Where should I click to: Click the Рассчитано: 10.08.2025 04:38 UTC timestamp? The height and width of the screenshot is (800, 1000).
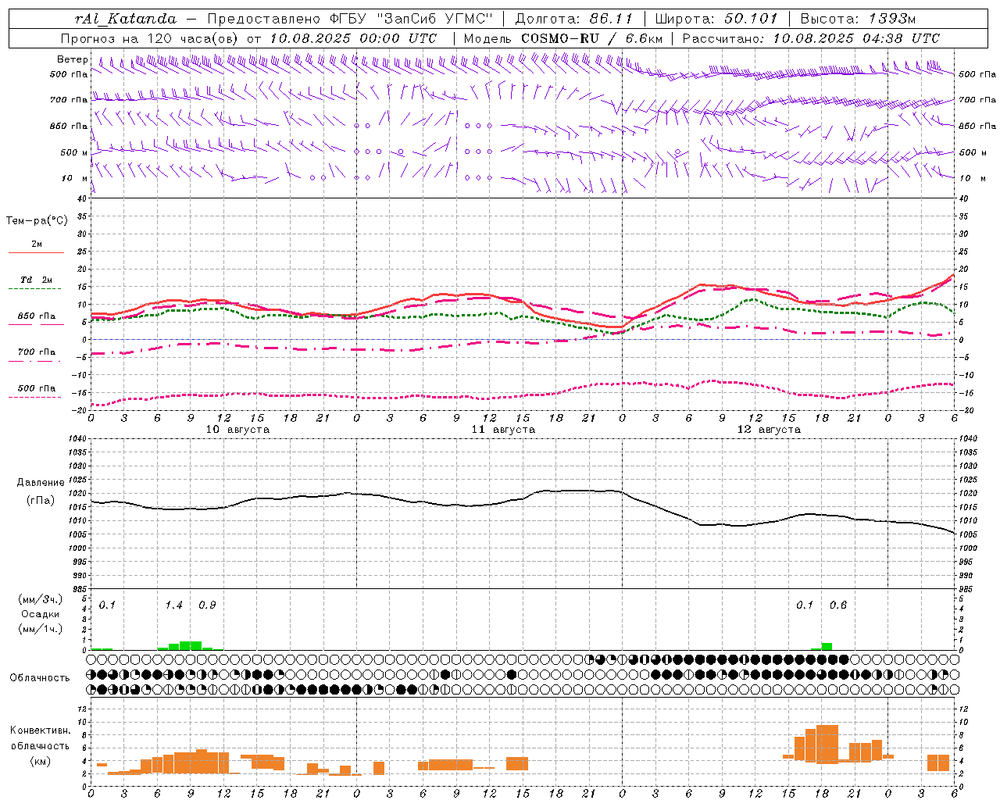point(812,38)
